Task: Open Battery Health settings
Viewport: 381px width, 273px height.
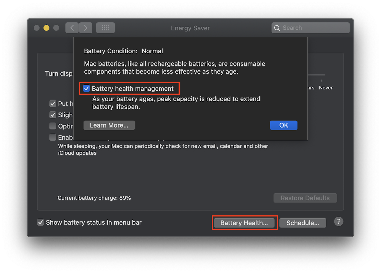Action: coord(244,223)
